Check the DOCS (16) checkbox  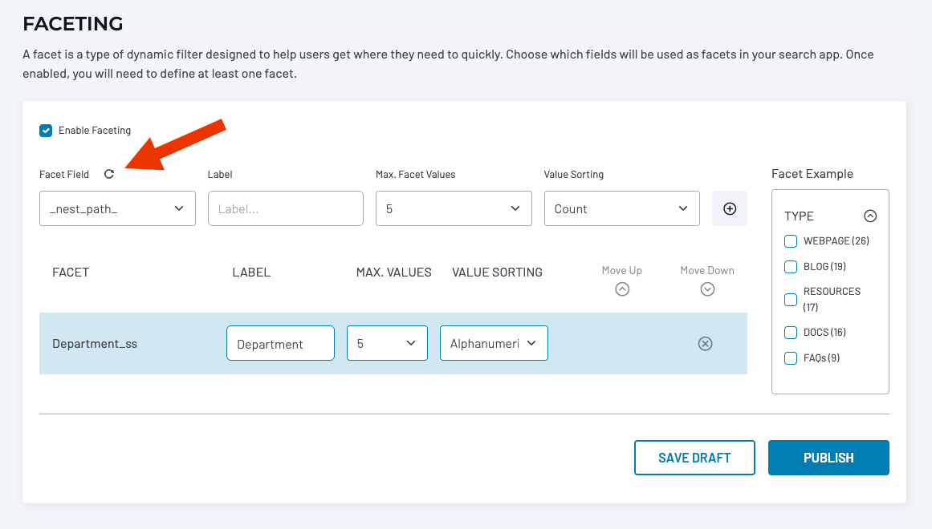(x=791, y=333)
